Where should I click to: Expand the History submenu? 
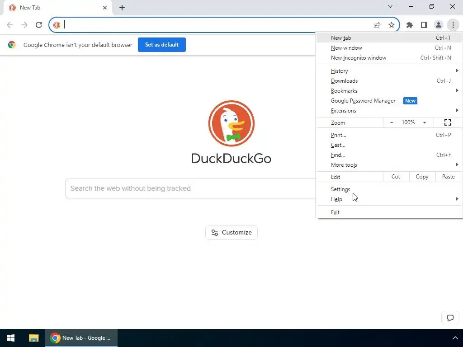click(x=389, y=71)
